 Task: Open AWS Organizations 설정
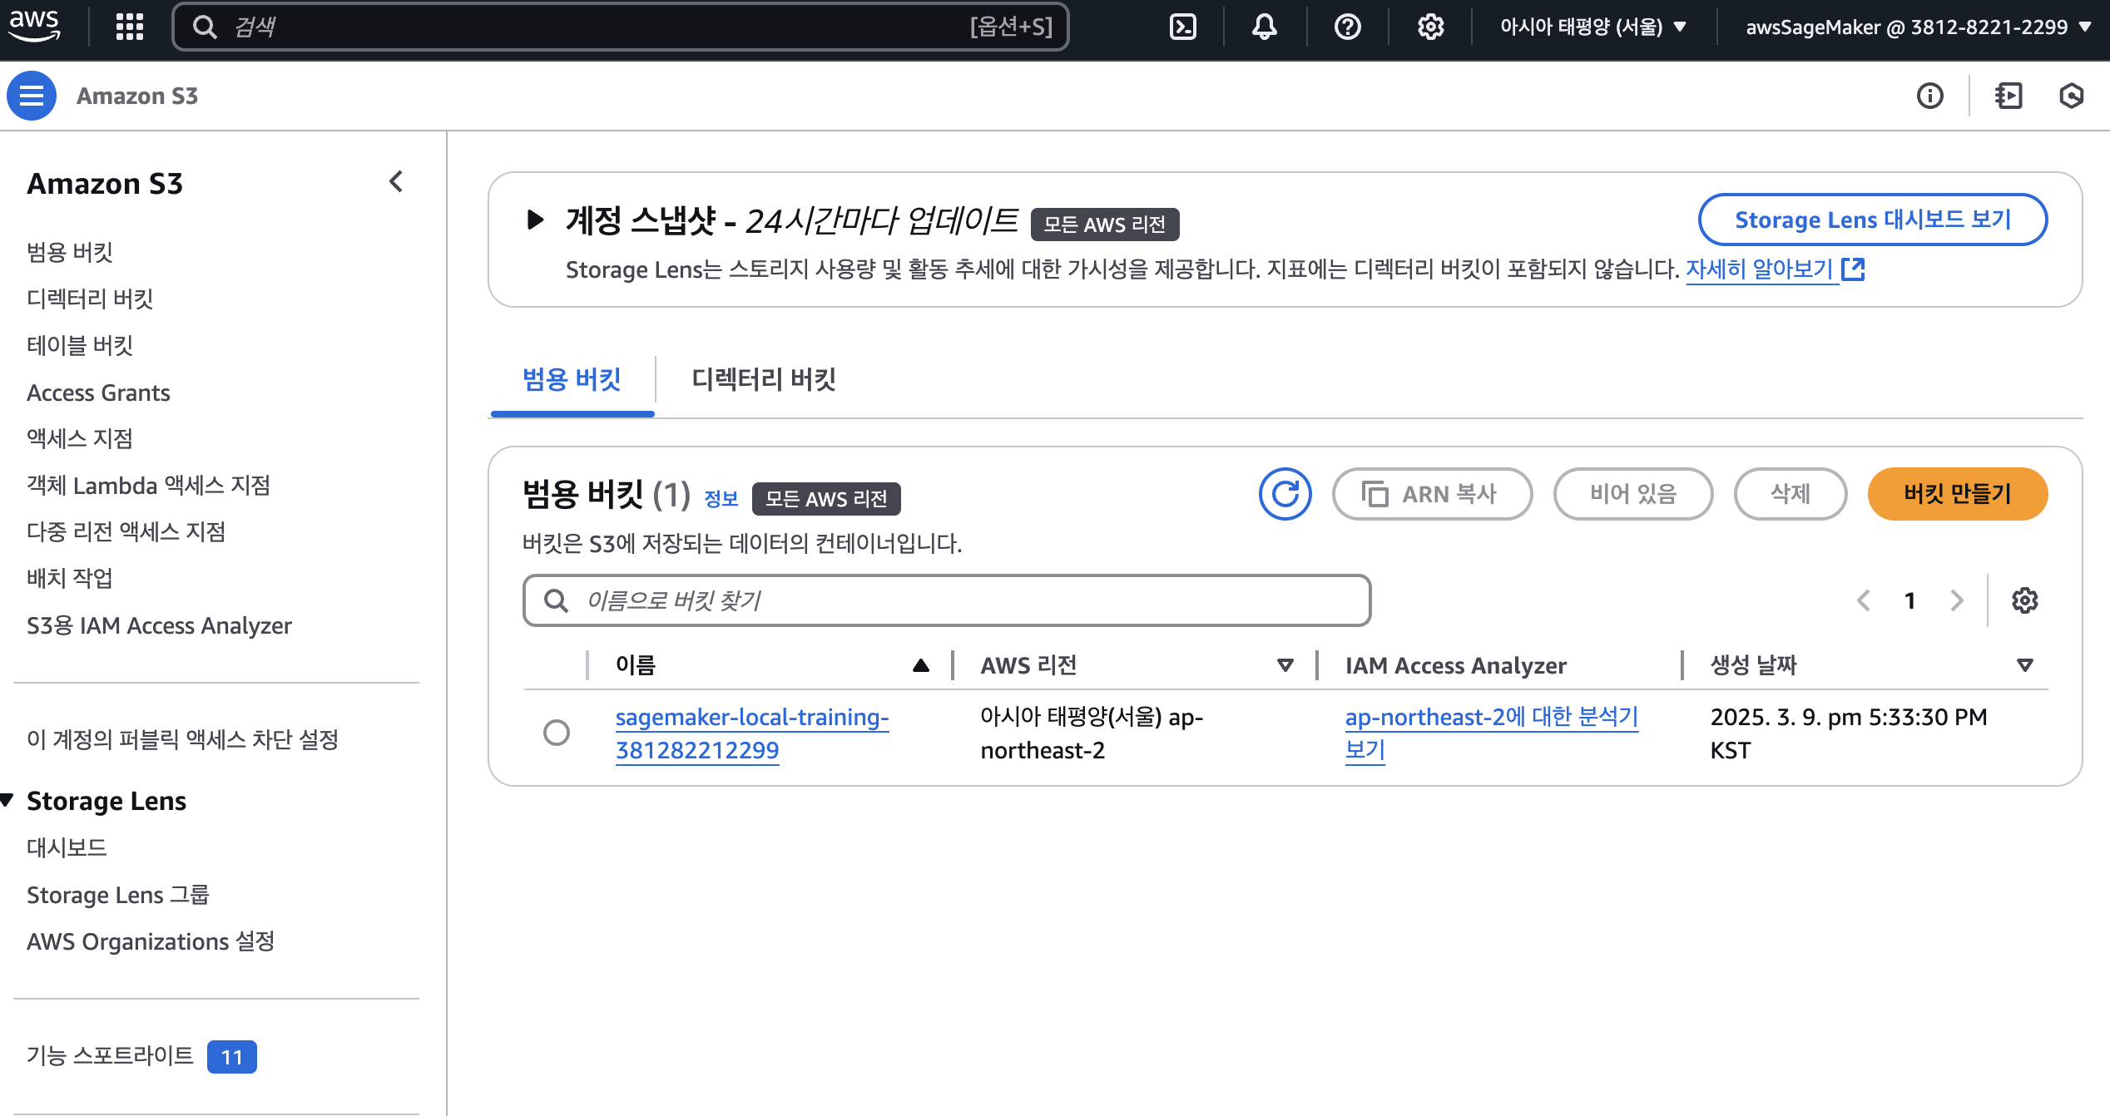[x=151, y=941]
